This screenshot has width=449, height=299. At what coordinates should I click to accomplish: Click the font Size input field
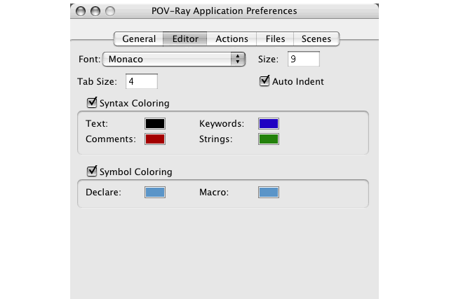pyautogui.click(x=304, y=59)
